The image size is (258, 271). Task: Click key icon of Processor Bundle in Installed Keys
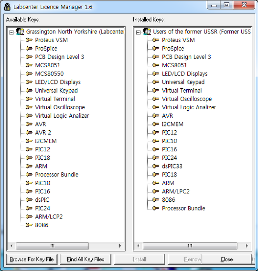156,208
